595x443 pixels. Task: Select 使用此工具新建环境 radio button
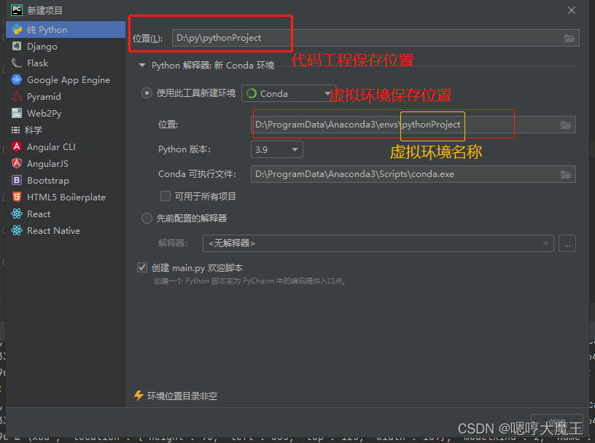(x=147, y=93)
